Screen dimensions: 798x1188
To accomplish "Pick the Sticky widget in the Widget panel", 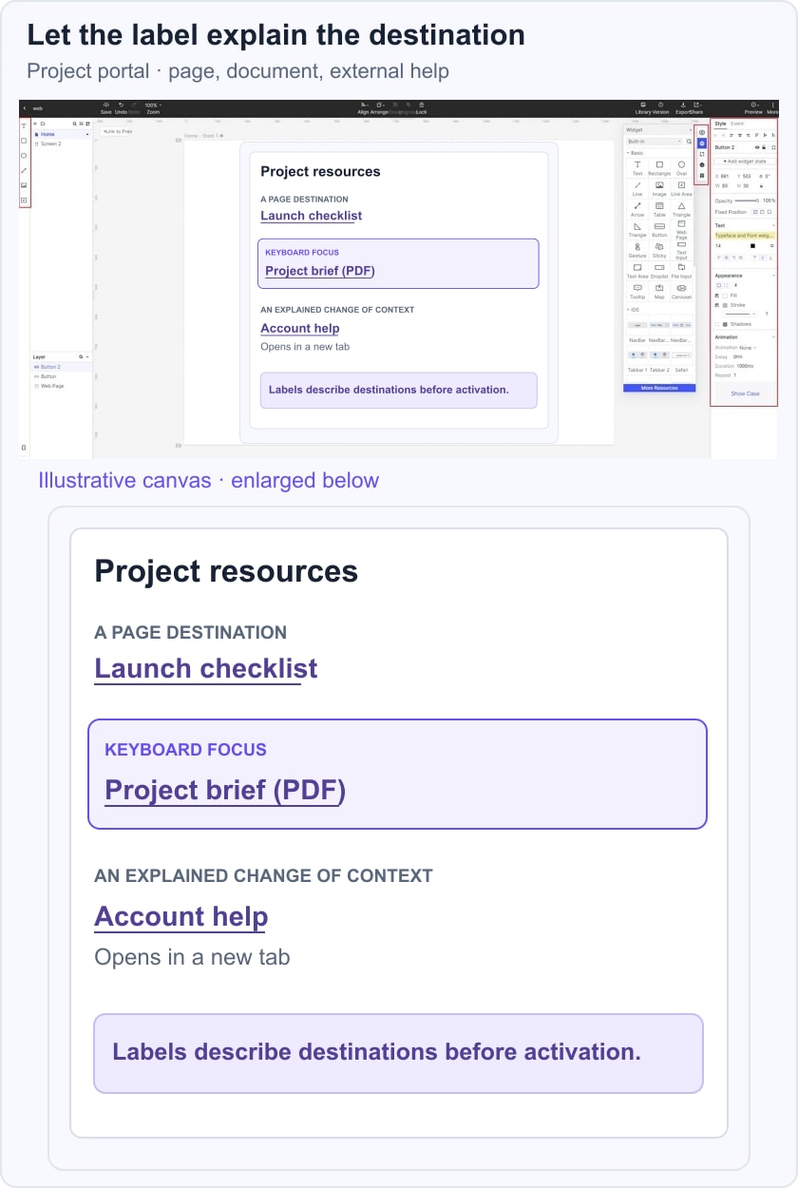I will click(659, 250).
